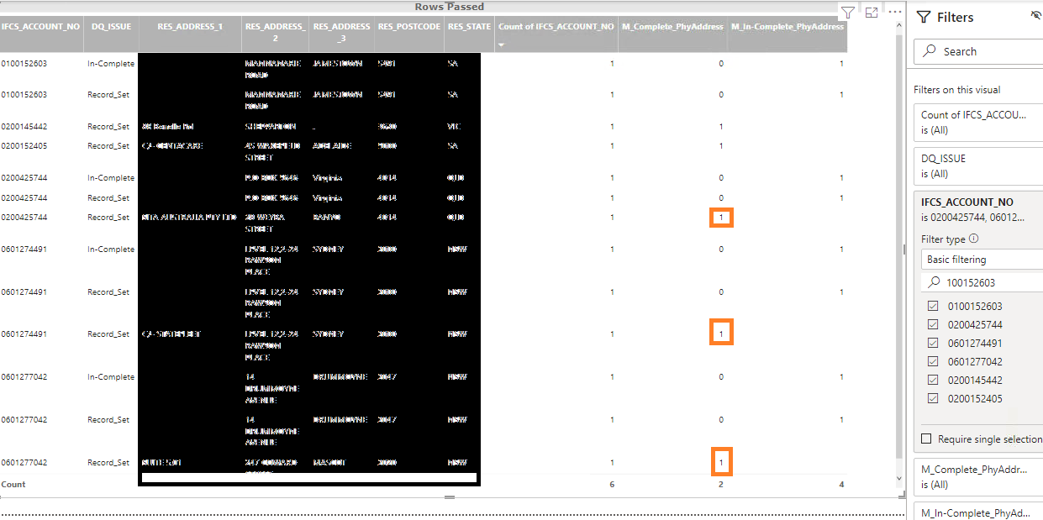Uncheck the 0200425744 filter checkbox
The height and width of the screenshot is (520, 1043).
coord(934,324)
